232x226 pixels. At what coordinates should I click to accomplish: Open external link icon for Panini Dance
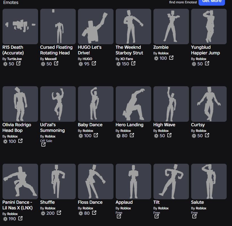pyautogui.click(x=20, y=218)
